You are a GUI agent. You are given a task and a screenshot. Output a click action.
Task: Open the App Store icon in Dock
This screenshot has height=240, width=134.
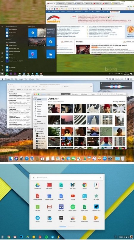click(x=105, y=158)
